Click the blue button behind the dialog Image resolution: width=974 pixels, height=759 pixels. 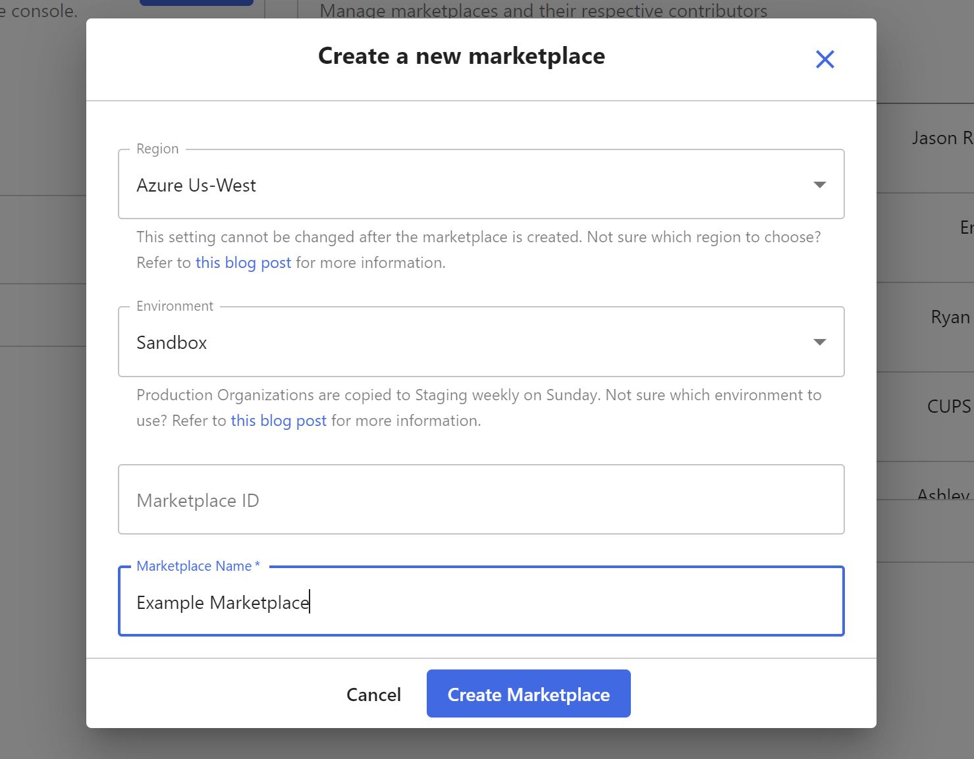point(196,3)
